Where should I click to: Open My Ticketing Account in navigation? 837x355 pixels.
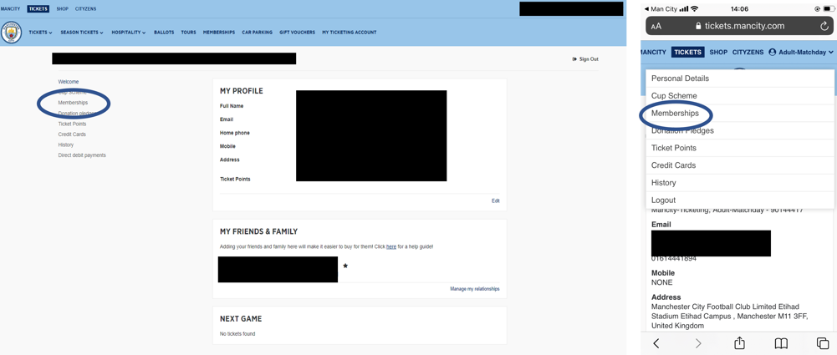[350, 33]
